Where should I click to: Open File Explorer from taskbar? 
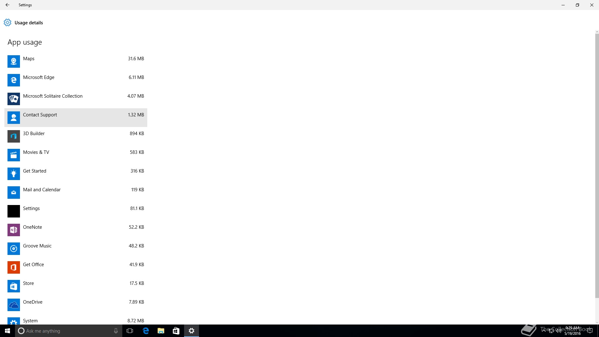(x=161, y=331)
